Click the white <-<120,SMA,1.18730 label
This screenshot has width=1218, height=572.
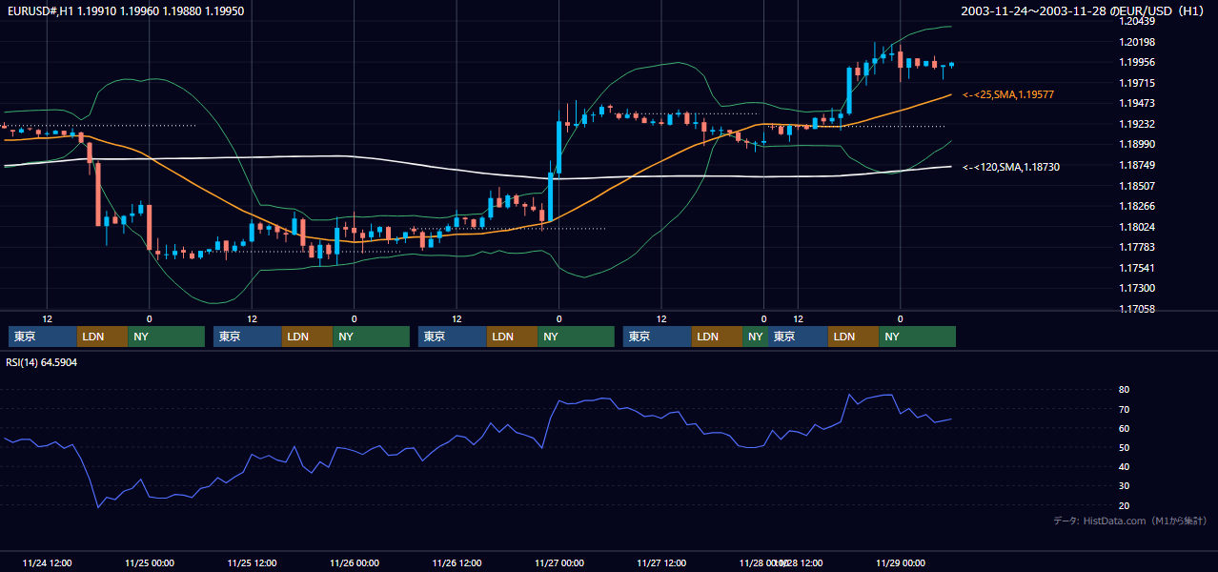(1011, 167)
